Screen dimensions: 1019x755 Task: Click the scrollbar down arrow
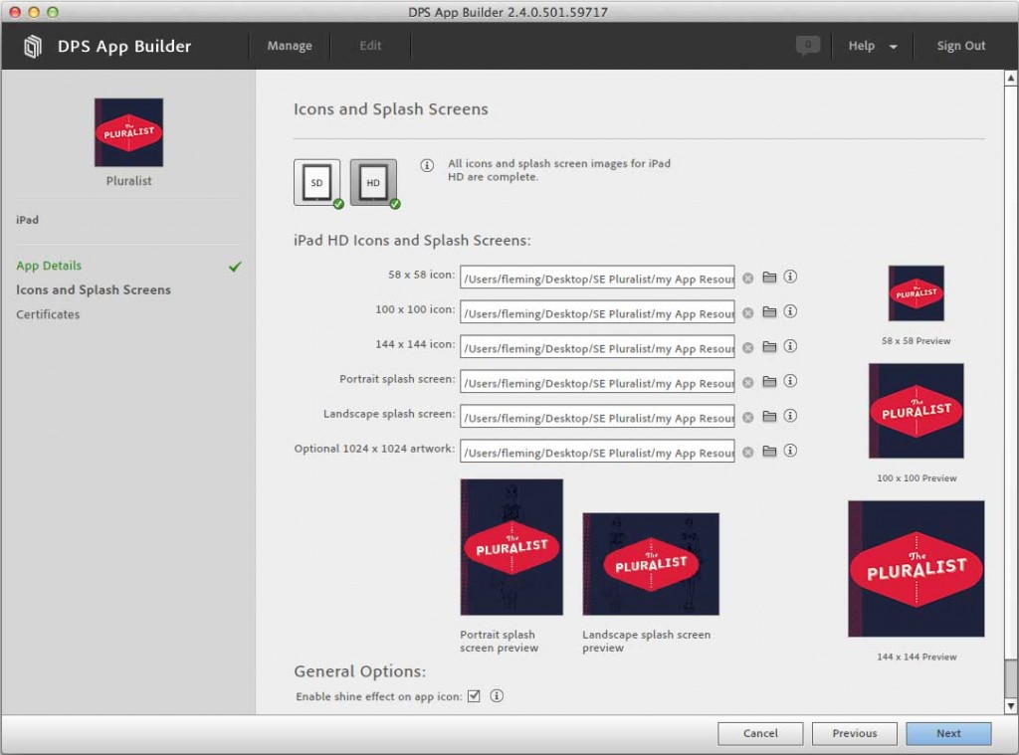(1011, 706)
